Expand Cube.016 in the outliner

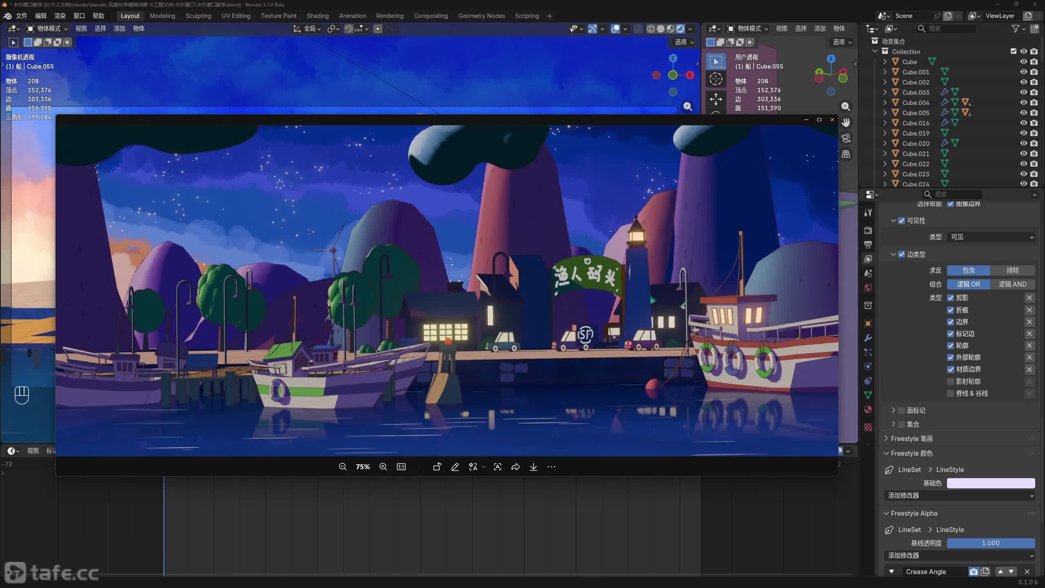(x=885, y=123)
